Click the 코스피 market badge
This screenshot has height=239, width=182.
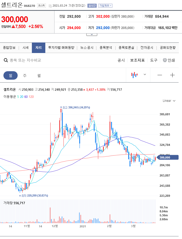41,6
